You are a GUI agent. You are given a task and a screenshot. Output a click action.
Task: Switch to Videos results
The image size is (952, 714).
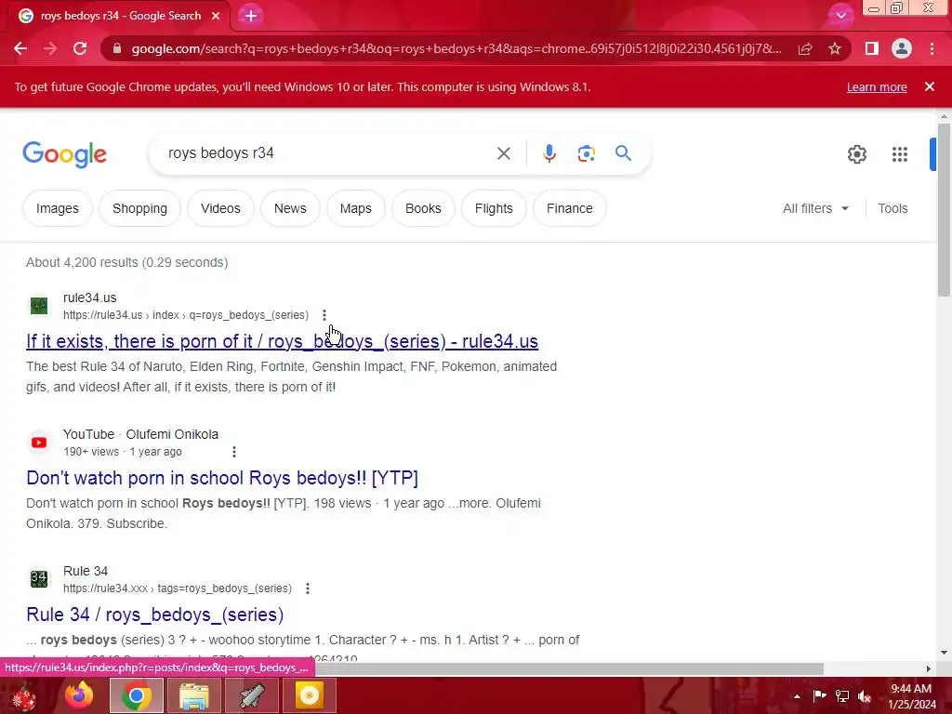click(220, 208)
